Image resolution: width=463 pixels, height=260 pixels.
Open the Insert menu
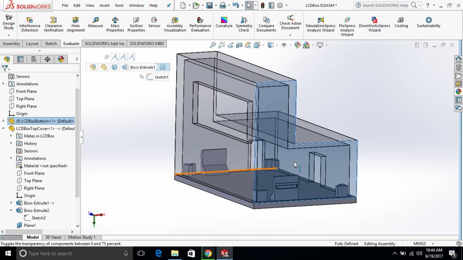point(104,5)
